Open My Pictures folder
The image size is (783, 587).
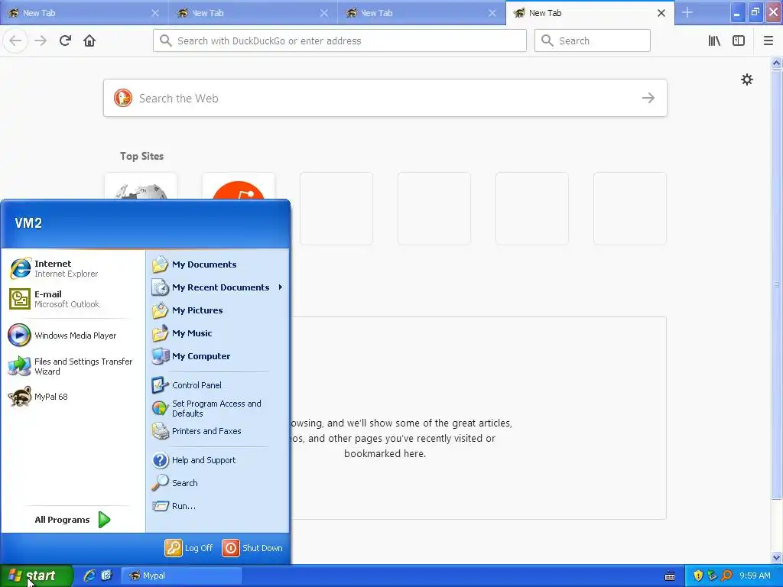pyautogui.click(x=218, y=310)
